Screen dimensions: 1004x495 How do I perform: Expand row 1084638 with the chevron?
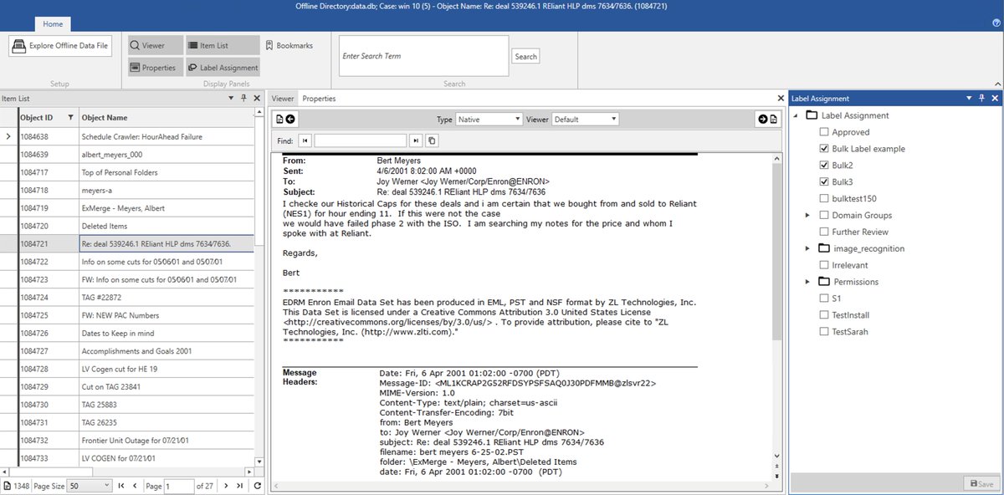click(8, 136)
